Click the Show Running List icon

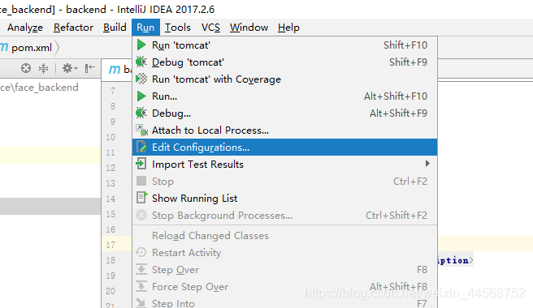click(141, 198)
